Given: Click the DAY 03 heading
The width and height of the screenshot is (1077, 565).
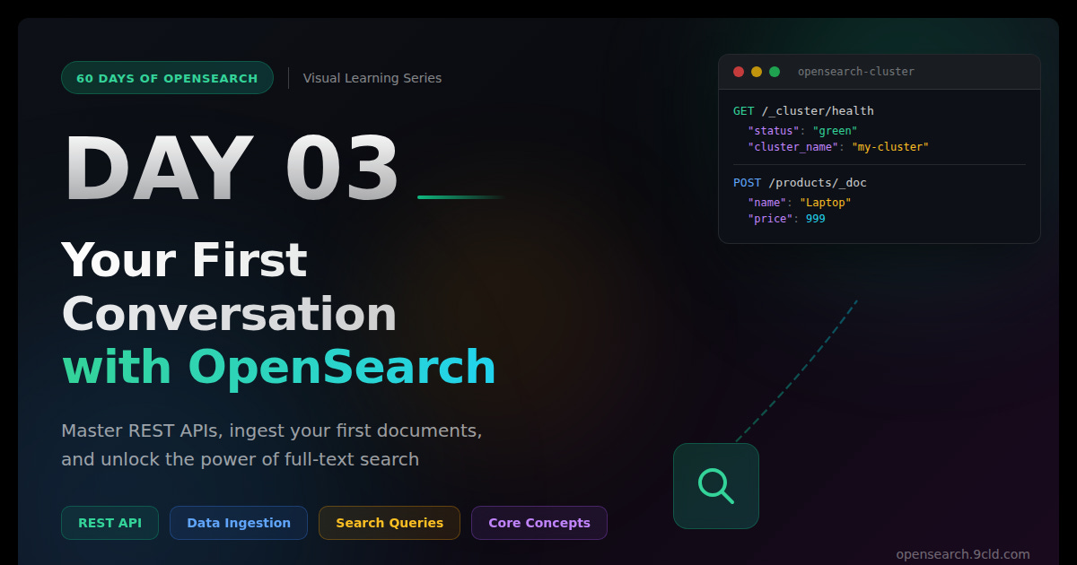Looking at the screenshot, I should point(231,169).
